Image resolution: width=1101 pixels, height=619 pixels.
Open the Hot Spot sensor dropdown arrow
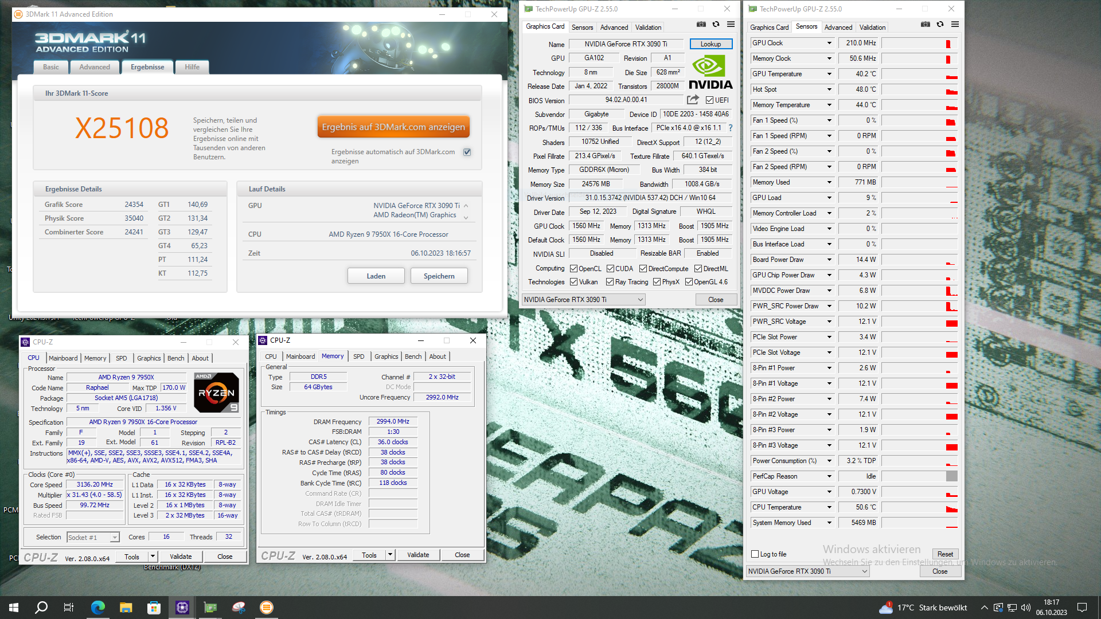[x=829, y=89]
